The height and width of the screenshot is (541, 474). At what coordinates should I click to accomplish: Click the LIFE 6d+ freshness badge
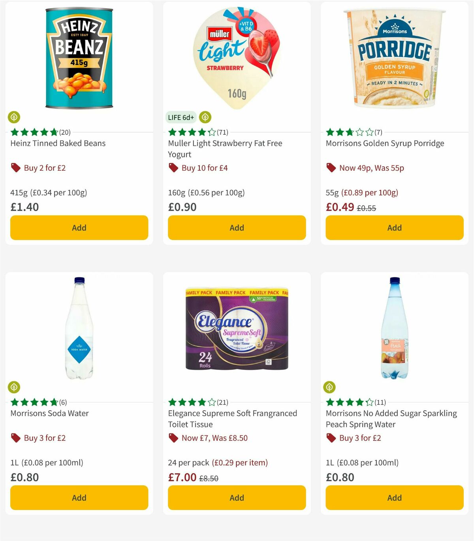[181, 117]
